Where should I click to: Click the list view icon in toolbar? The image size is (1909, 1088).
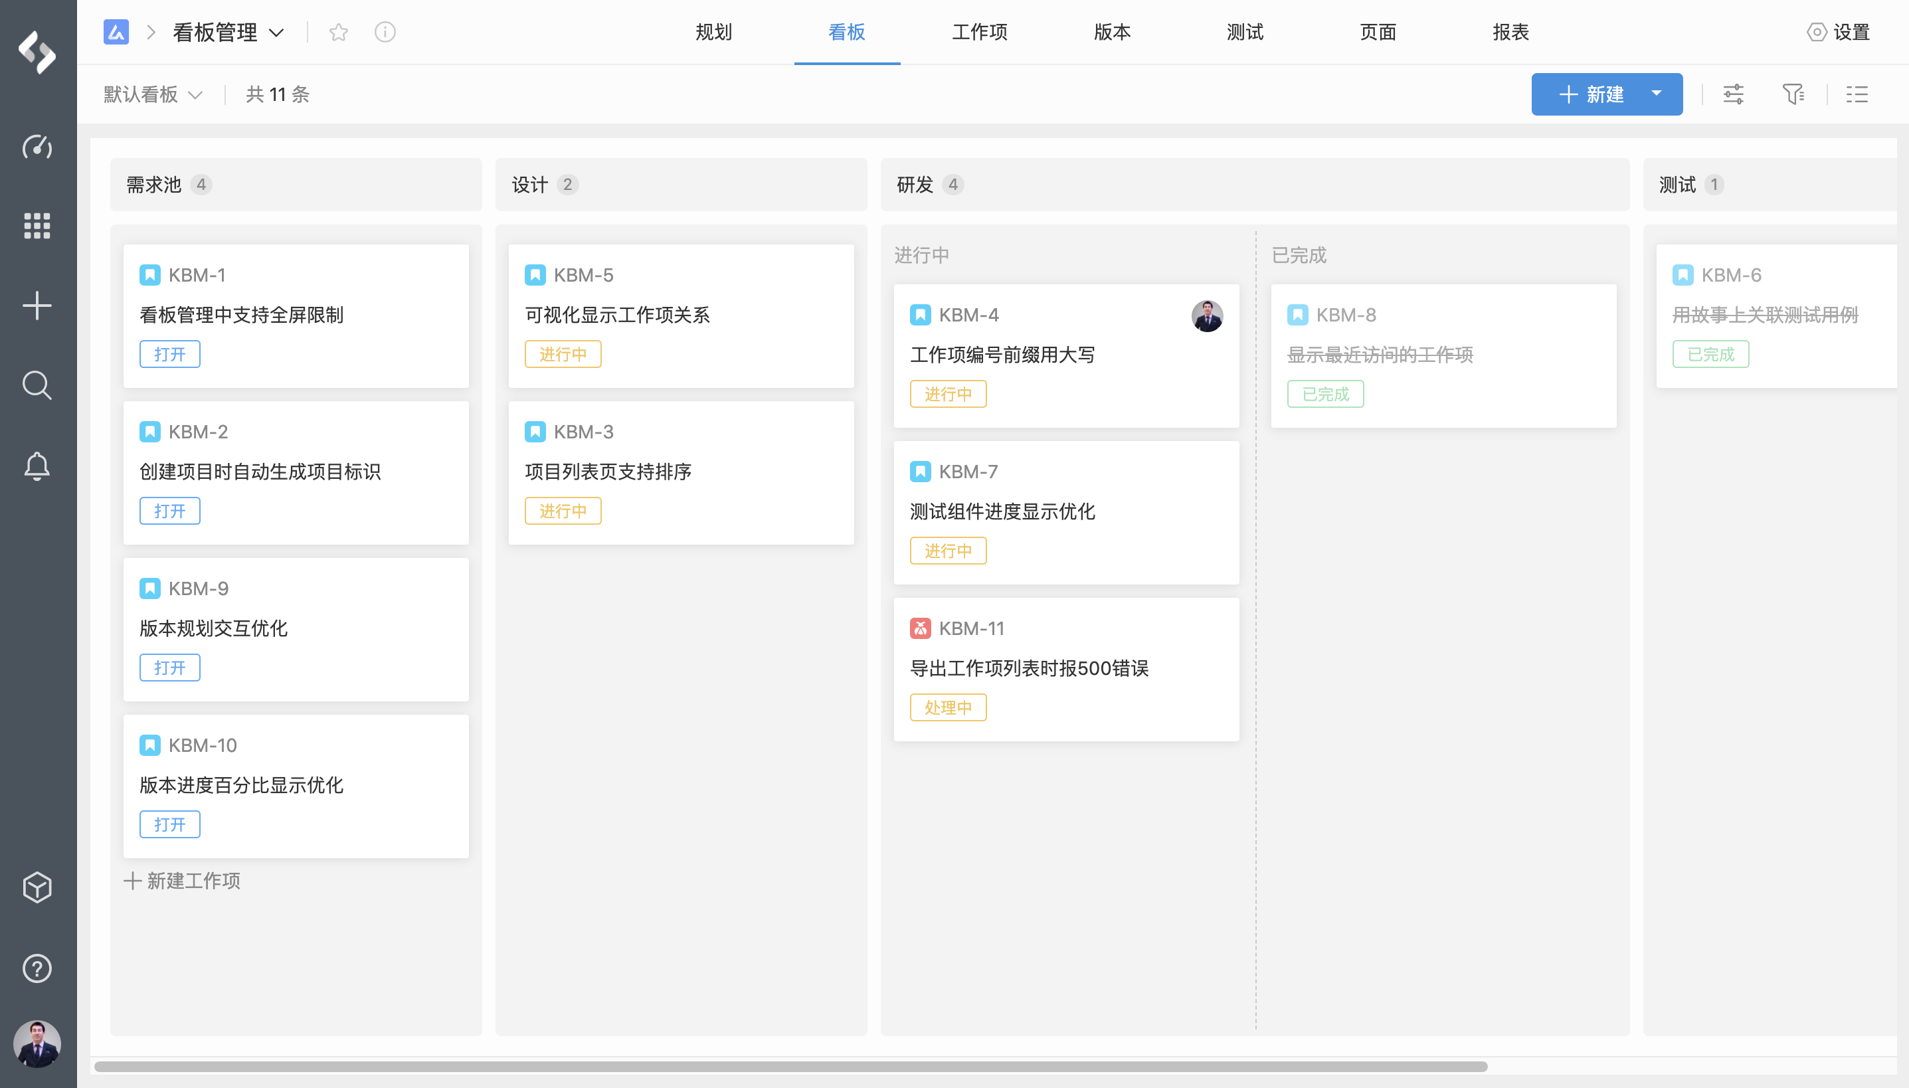point(1857,94)
